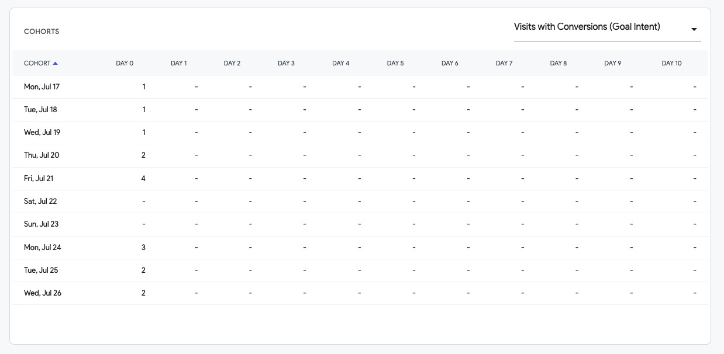Click the blue sort arrow beside COHORT

coord(55,63)
